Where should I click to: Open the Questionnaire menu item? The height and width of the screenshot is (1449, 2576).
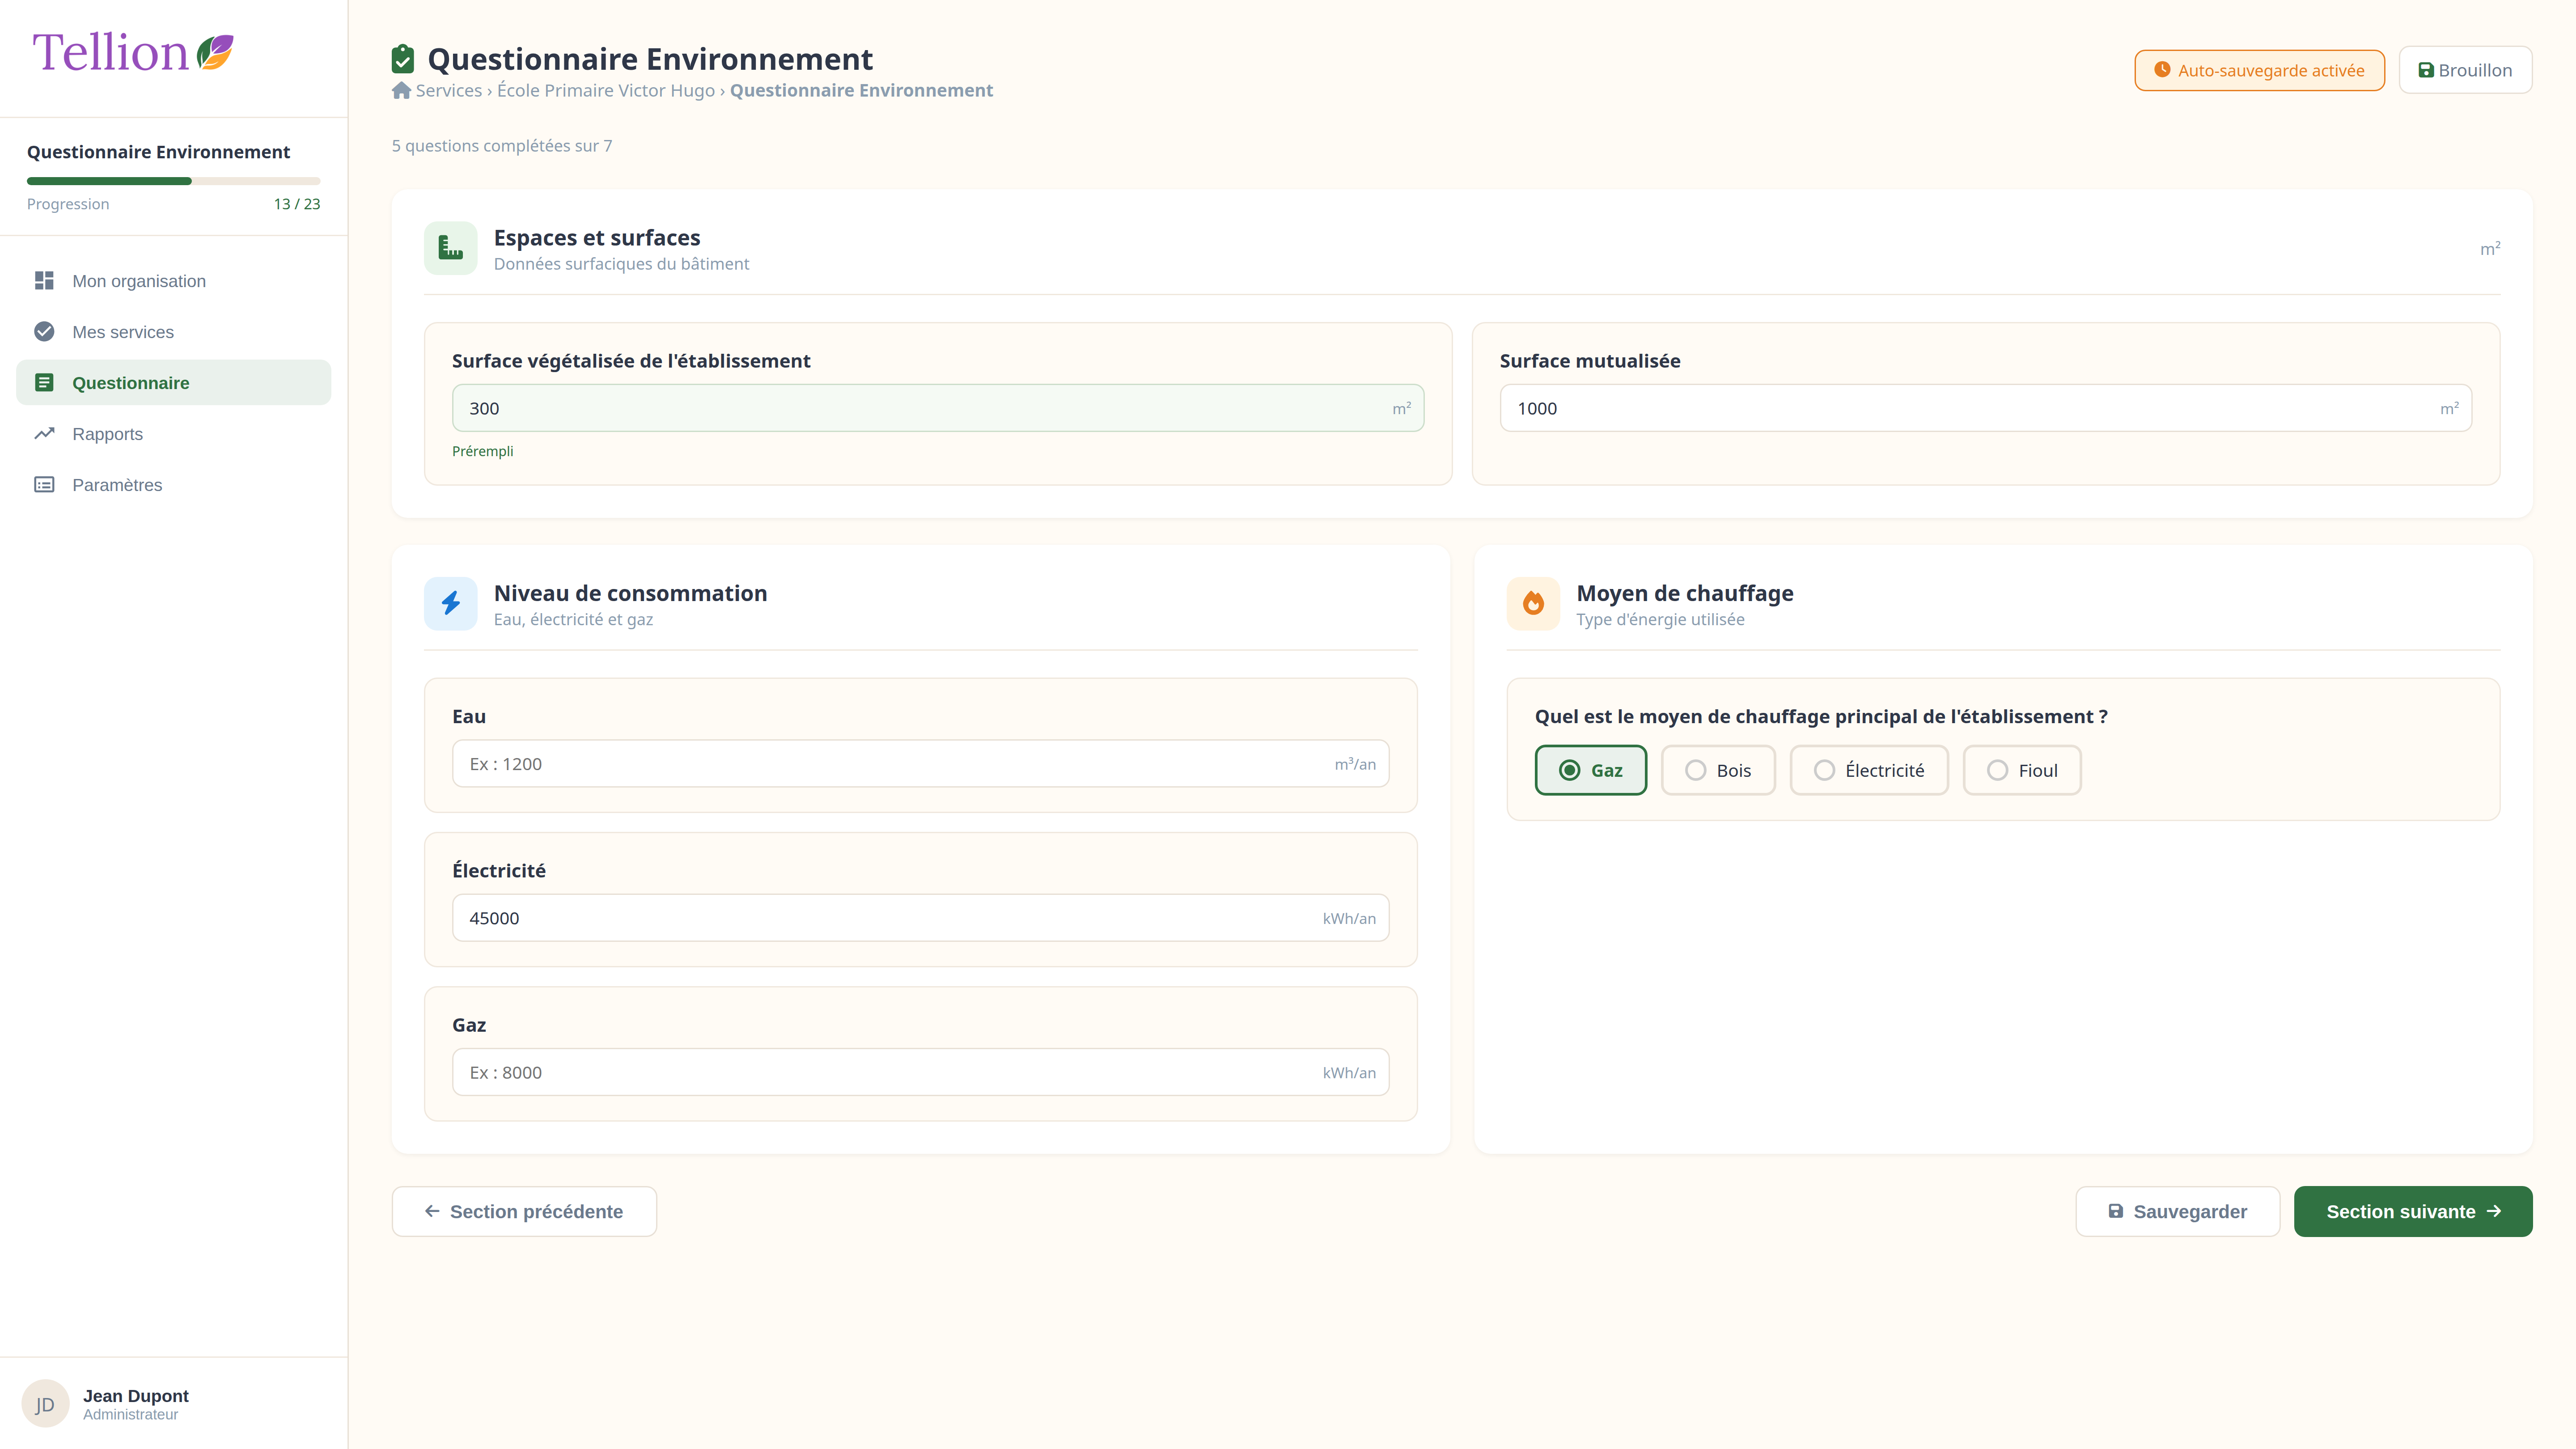173,383
